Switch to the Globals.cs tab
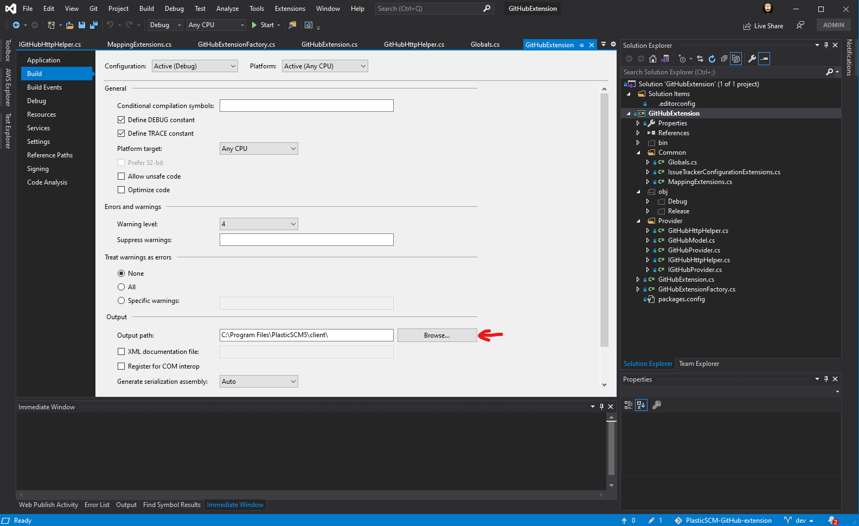The image size is (859, 526). tap(485, 45)
